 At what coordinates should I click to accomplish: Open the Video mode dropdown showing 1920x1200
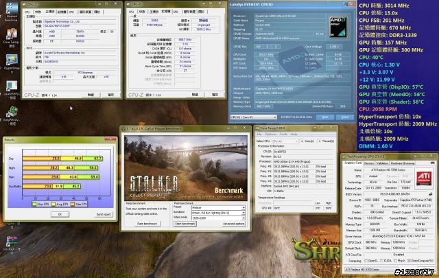(218, 218)
